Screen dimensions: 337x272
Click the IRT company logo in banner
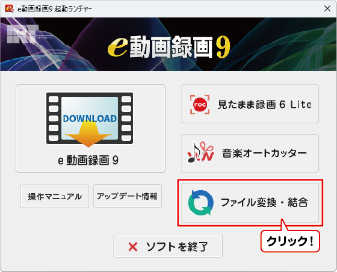pyautogui.click(x=23, y=34)
